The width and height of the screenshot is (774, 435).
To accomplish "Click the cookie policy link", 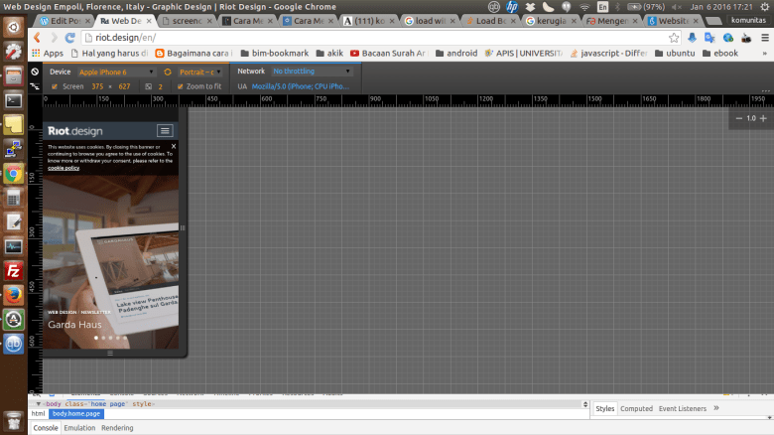I will click(x=64, y=168).
